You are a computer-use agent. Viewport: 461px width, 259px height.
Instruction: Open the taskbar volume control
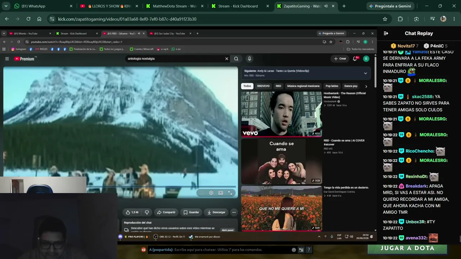point(351,237)
